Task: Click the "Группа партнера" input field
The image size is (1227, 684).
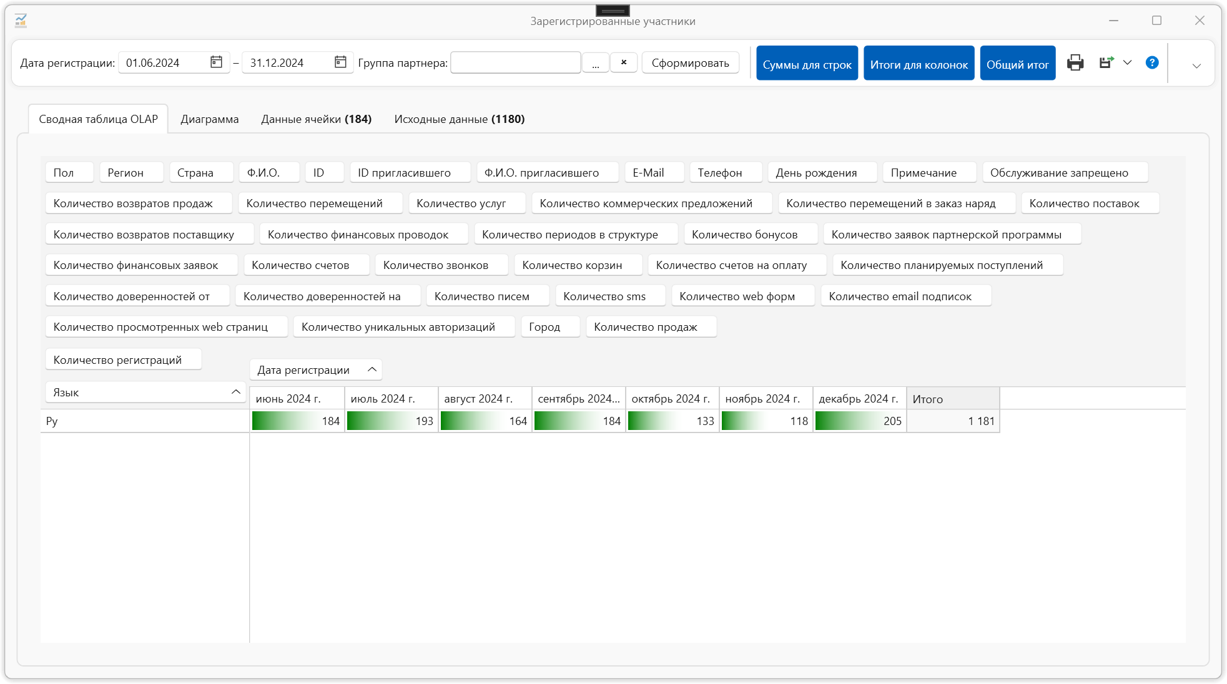Action: [x=515, y=62]
